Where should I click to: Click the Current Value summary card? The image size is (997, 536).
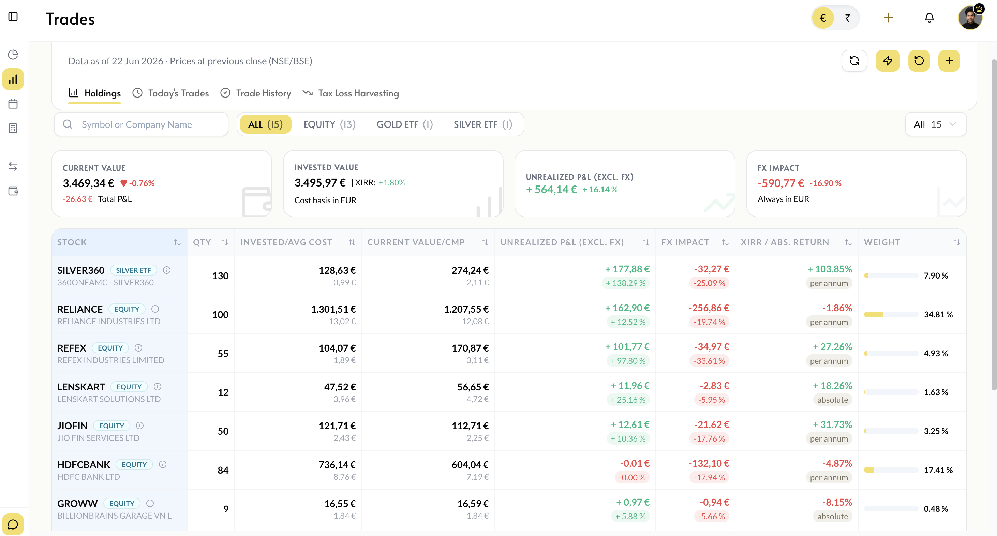tap(162, 184)
